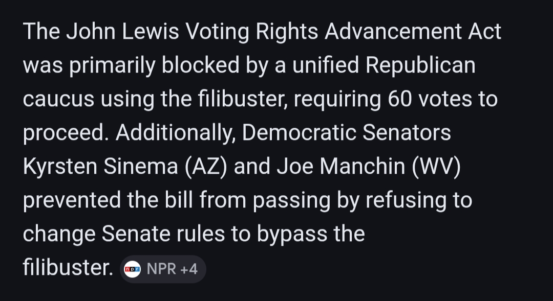
Task: Click the NPR logo icon
Action: click(133, 269)
